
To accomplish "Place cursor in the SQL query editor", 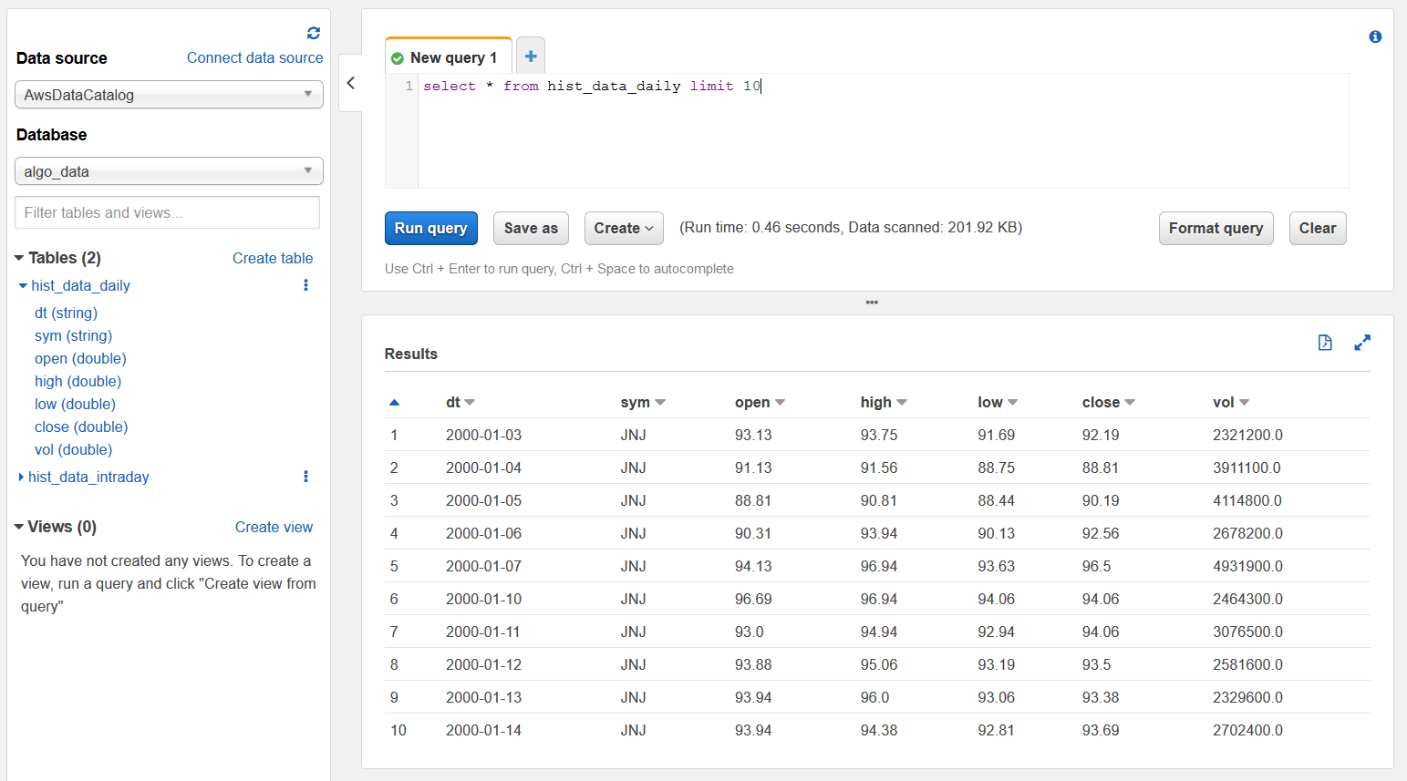I will (883, 131).
